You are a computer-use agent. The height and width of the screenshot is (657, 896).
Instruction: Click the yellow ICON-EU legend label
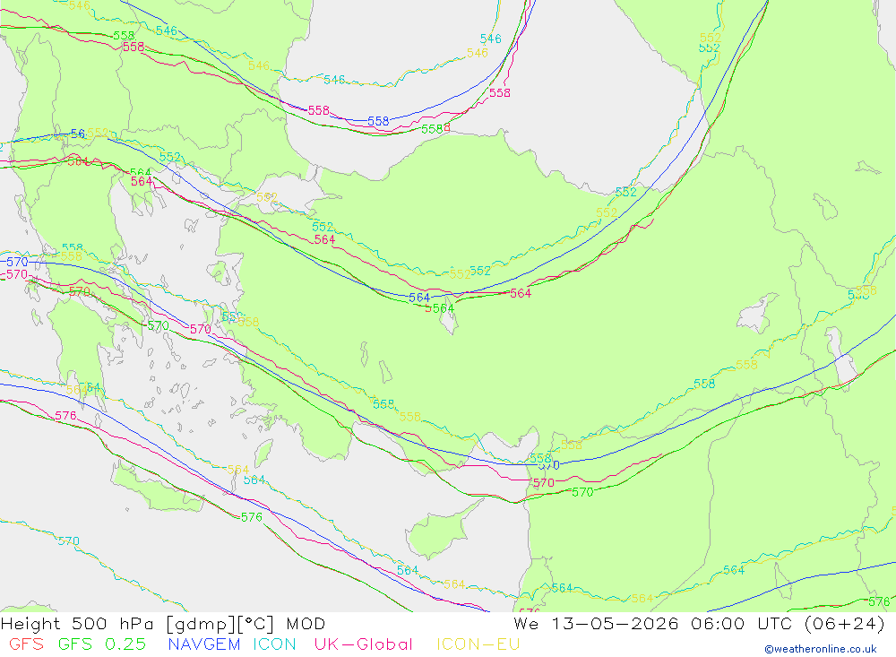[x=478, y=644]
